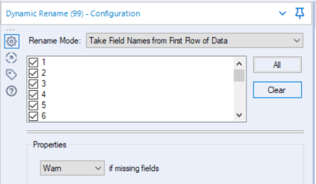Expand the Warn if missing fields dropdown
The height and width of the screenshot is (184, 316).
click(x=72, y=168)
